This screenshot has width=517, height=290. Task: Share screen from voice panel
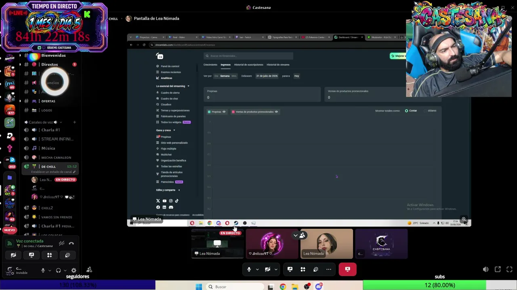coord(32,255)
